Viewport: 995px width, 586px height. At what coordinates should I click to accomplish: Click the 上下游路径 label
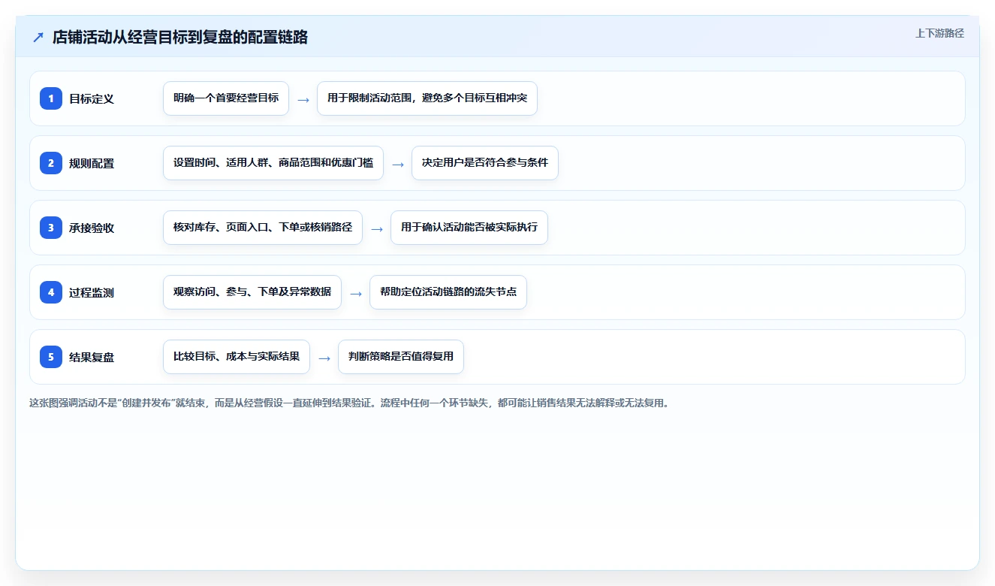[939, 33]
